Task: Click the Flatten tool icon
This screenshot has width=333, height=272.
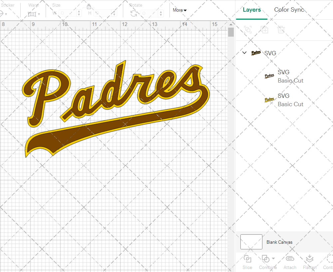Action: [x=309, y=259]
